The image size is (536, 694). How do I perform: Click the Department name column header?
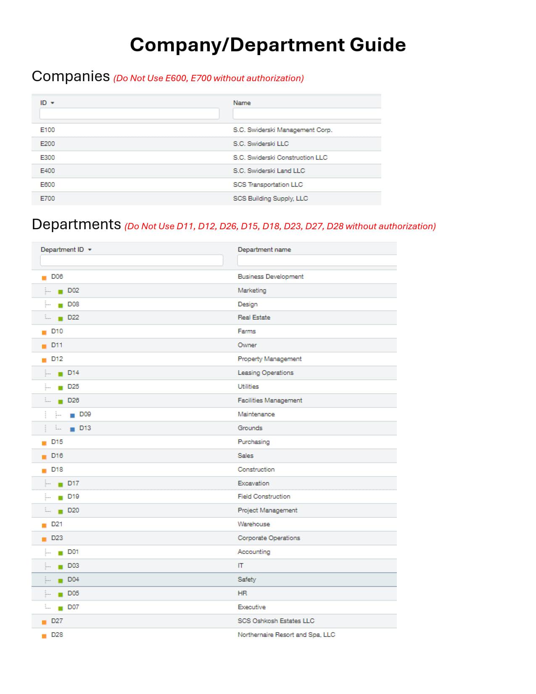tap(264, 249)
